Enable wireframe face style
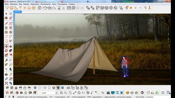Image resolution: width=175 pixels, height=98 pixels. 45,88
